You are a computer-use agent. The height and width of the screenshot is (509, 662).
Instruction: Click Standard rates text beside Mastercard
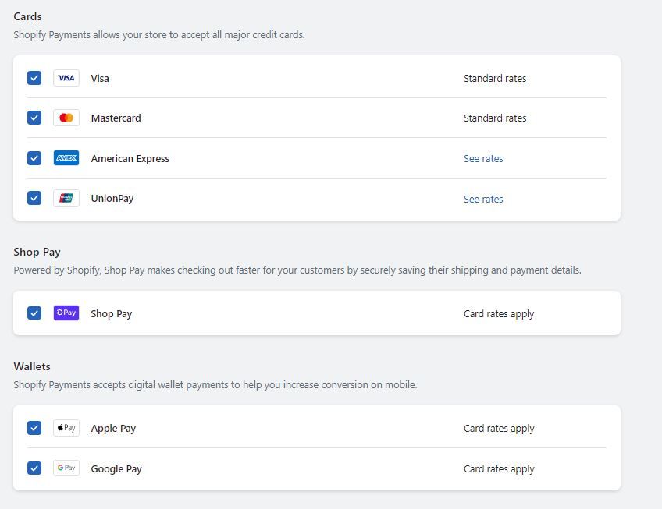tap(495, 118)
